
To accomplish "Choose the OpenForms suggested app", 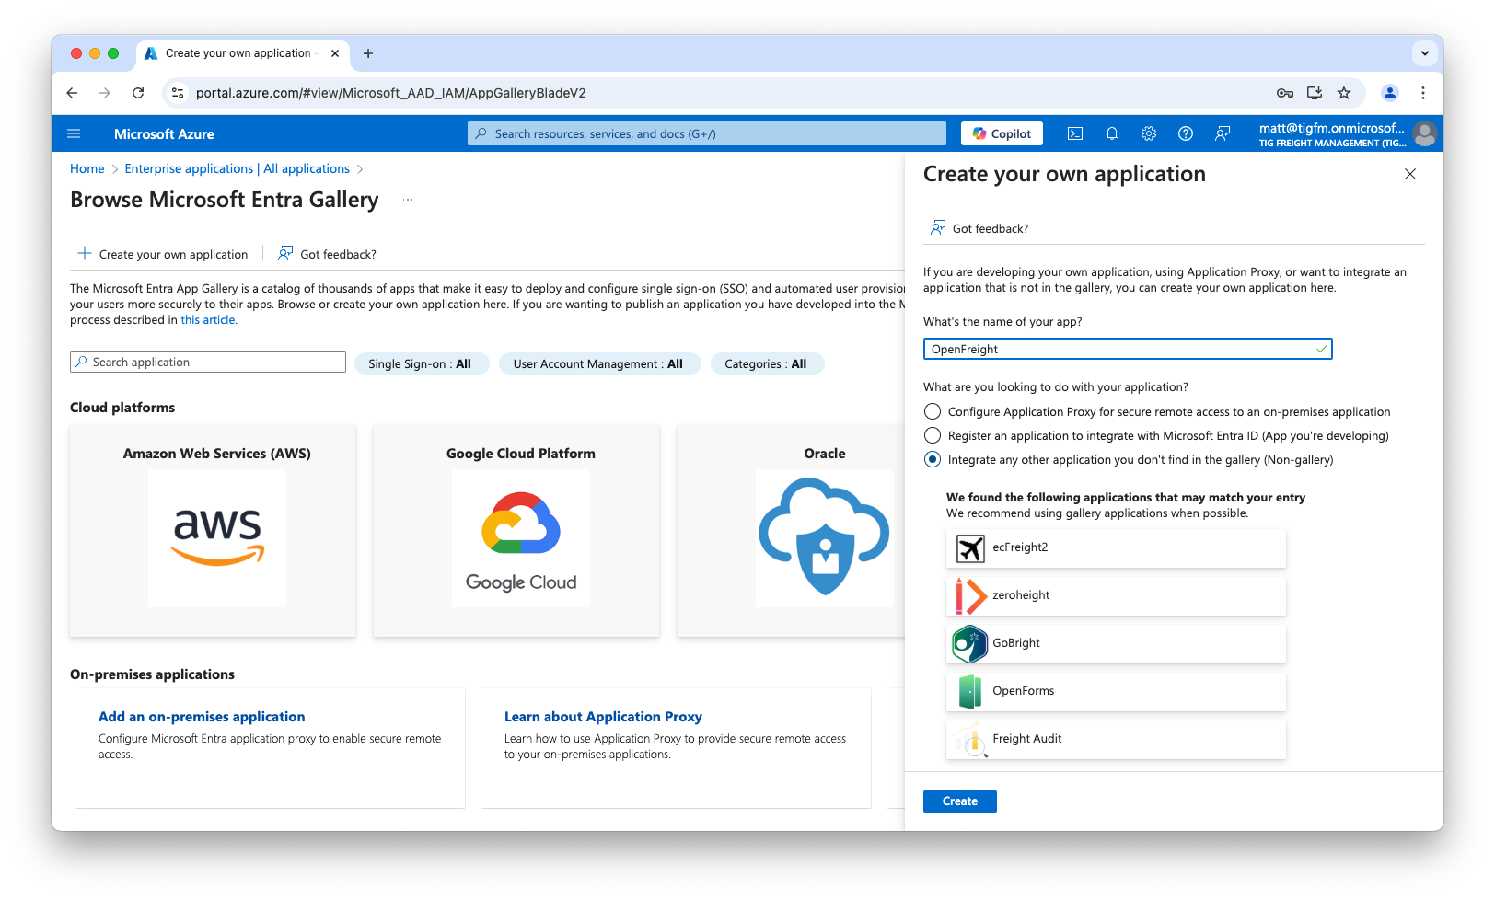I will click(1116, 691).
